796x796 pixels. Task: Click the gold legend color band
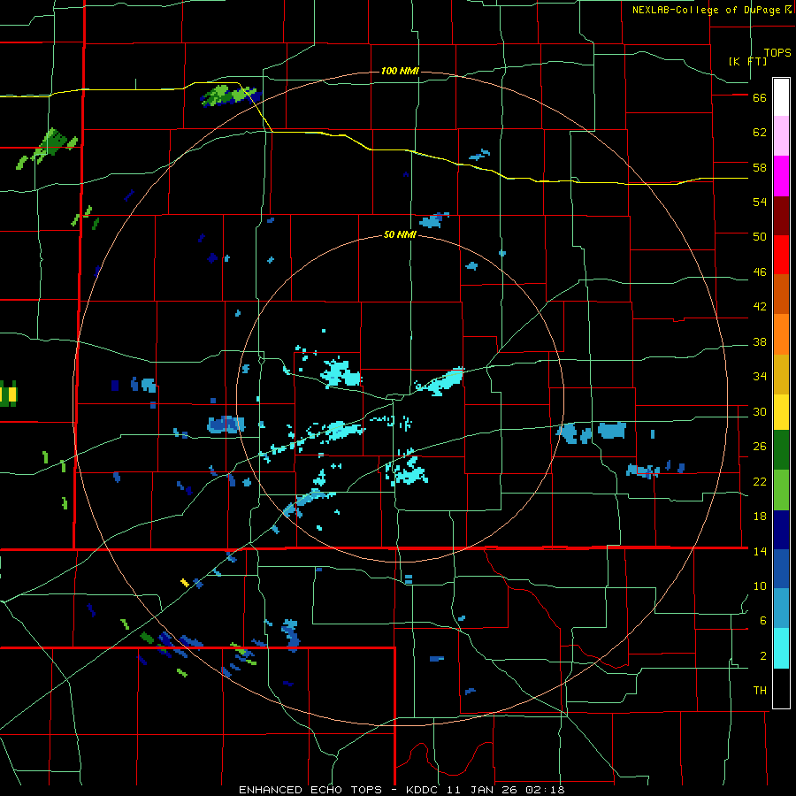pos(781,374)
